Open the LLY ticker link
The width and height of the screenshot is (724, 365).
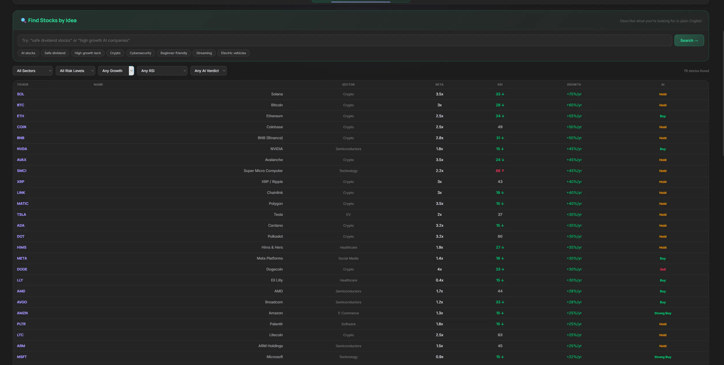[x=20, y=280]
